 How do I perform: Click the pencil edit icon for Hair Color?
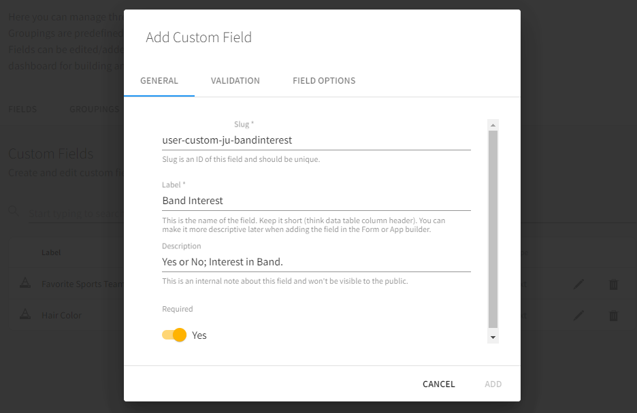pyautogui.click(x=578, y=316)
